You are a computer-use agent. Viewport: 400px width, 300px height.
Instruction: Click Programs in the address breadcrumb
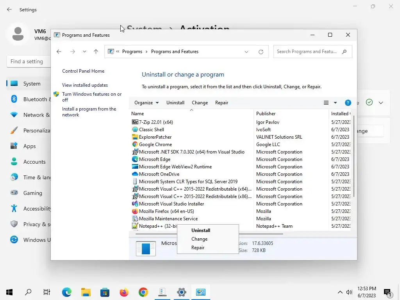pos(132,52)
